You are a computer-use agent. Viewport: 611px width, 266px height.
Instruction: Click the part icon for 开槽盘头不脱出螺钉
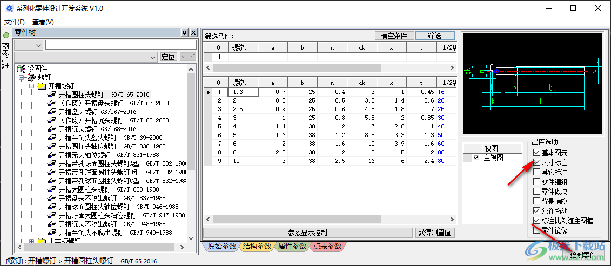click(x=52, y=198)
